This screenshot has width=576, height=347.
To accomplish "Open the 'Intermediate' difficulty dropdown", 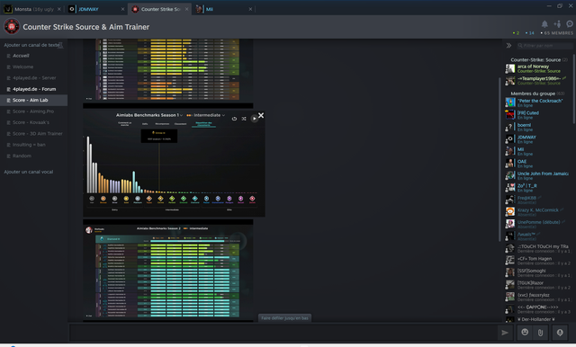I will pyautogui.click(x=206, y=115).
